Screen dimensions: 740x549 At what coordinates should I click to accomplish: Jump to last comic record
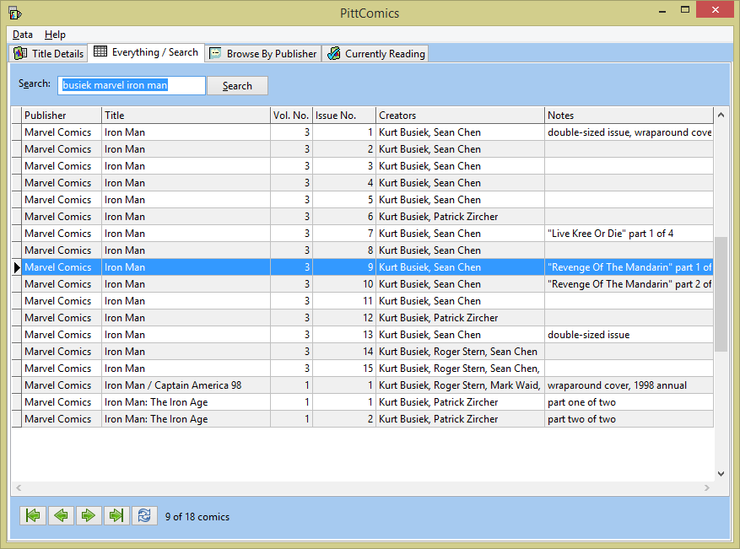(x=116, y=515)
